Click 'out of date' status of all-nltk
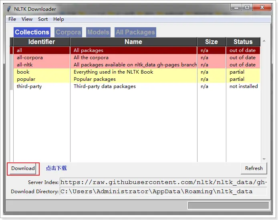 pyautogui.click(x=242, y=65)
